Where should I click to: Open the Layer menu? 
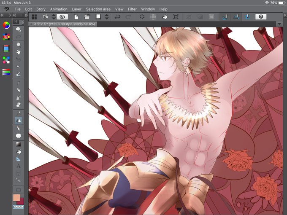click(76, 9)
